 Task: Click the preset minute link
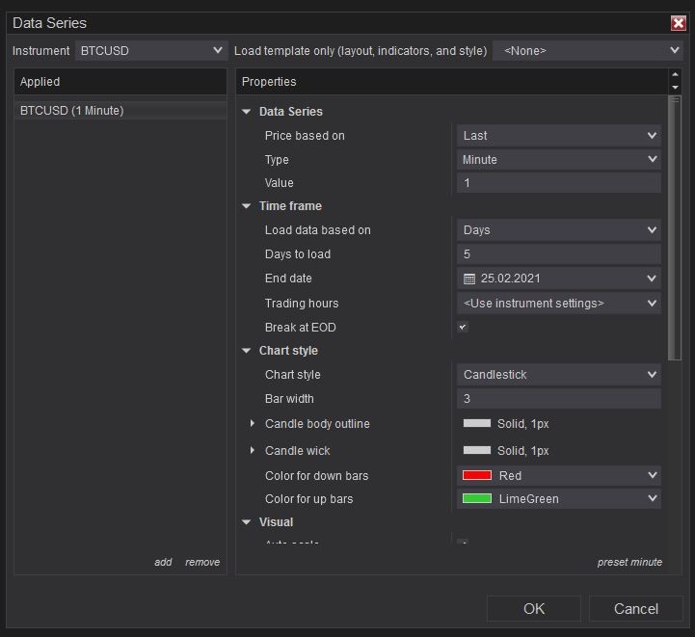629,562
